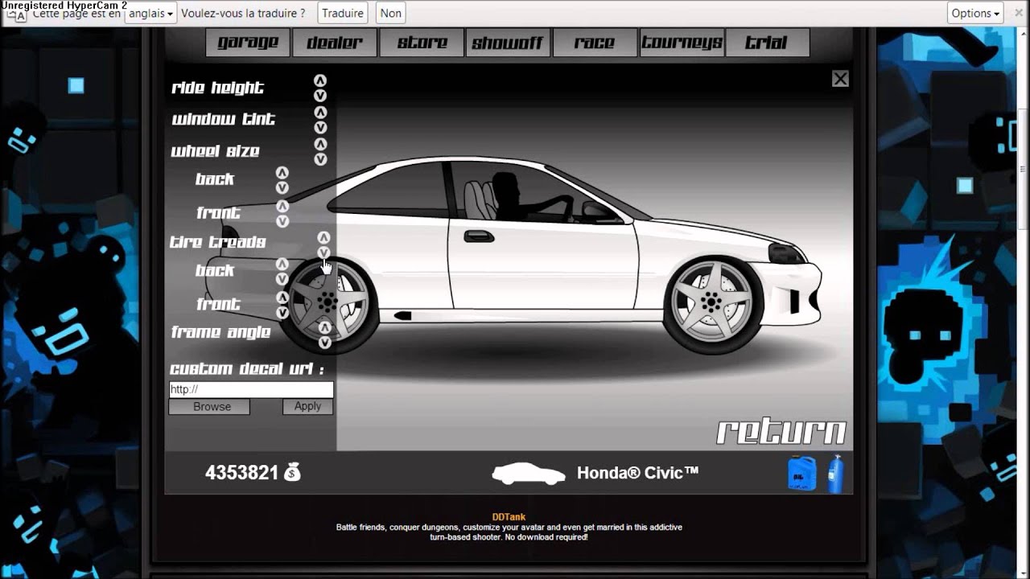Increase back wheel size up arrow

(x=282, y=173)
